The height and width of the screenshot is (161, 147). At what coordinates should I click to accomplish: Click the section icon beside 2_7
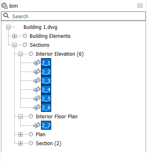[37, 125]
